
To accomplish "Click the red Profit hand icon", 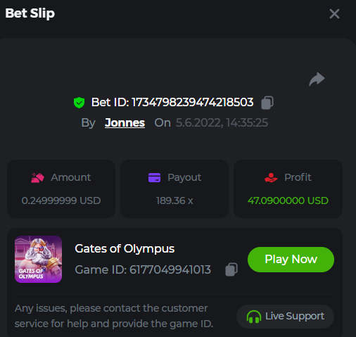I will (271, 177).
